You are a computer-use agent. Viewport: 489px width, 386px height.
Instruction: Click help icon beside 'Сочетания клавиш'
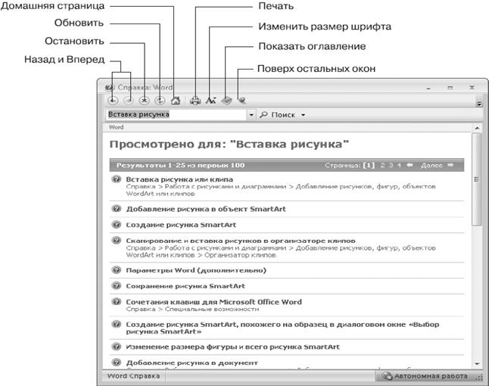117,301
